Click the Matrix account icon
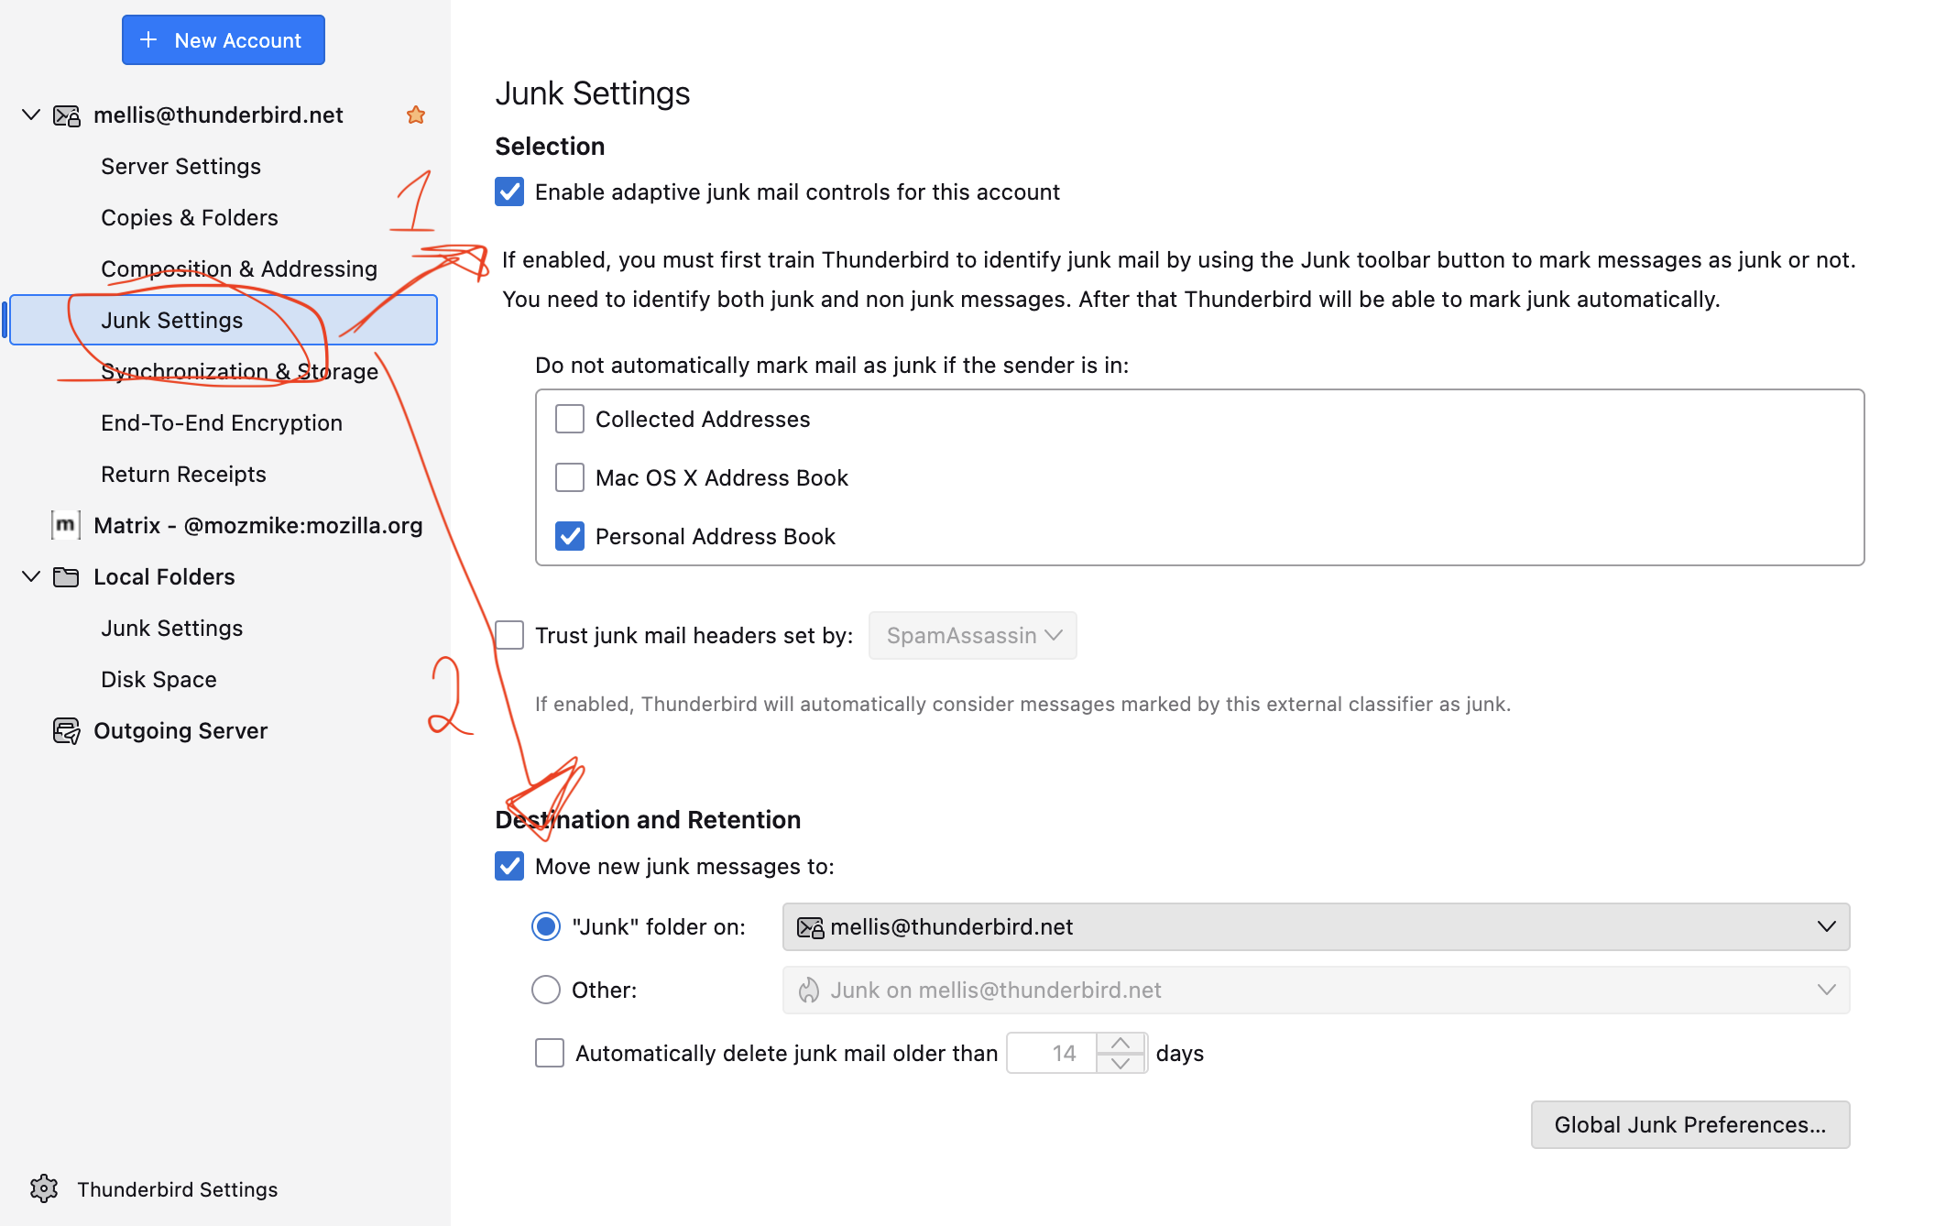Image resolution: width=1946 pixels, height=1226 pixels. tap(65, 525)
